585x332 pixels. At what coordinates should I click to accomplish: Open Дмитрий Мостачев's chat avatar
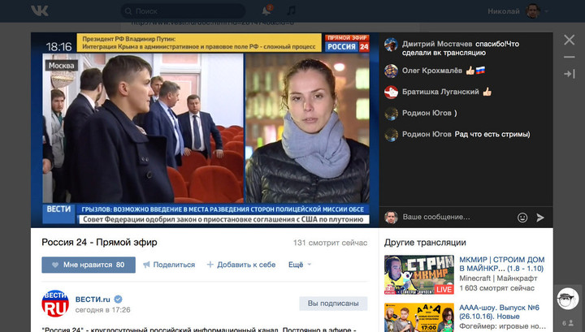[x=391, y=45]
